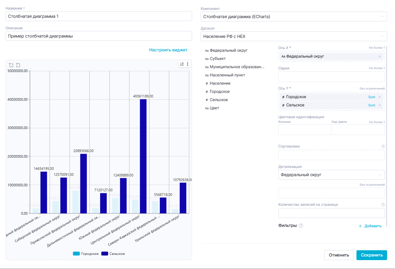Toggle Сельское series in chart legend
This screenshot has height=269, width=395.
[113, 254]
